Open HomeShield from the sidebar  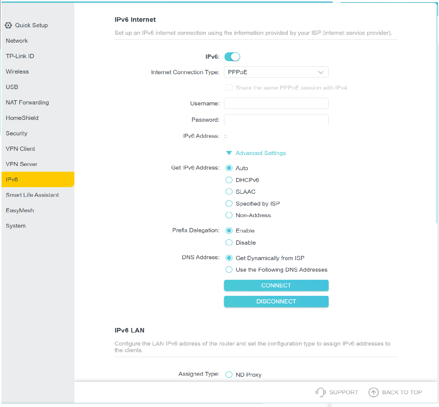click(x=22, y=118)
